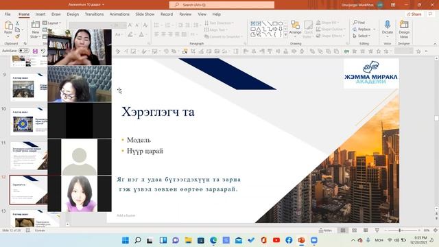Screen dimensions: 439x247
Task: Open Windows Start menu
Action: pos(126,240)
